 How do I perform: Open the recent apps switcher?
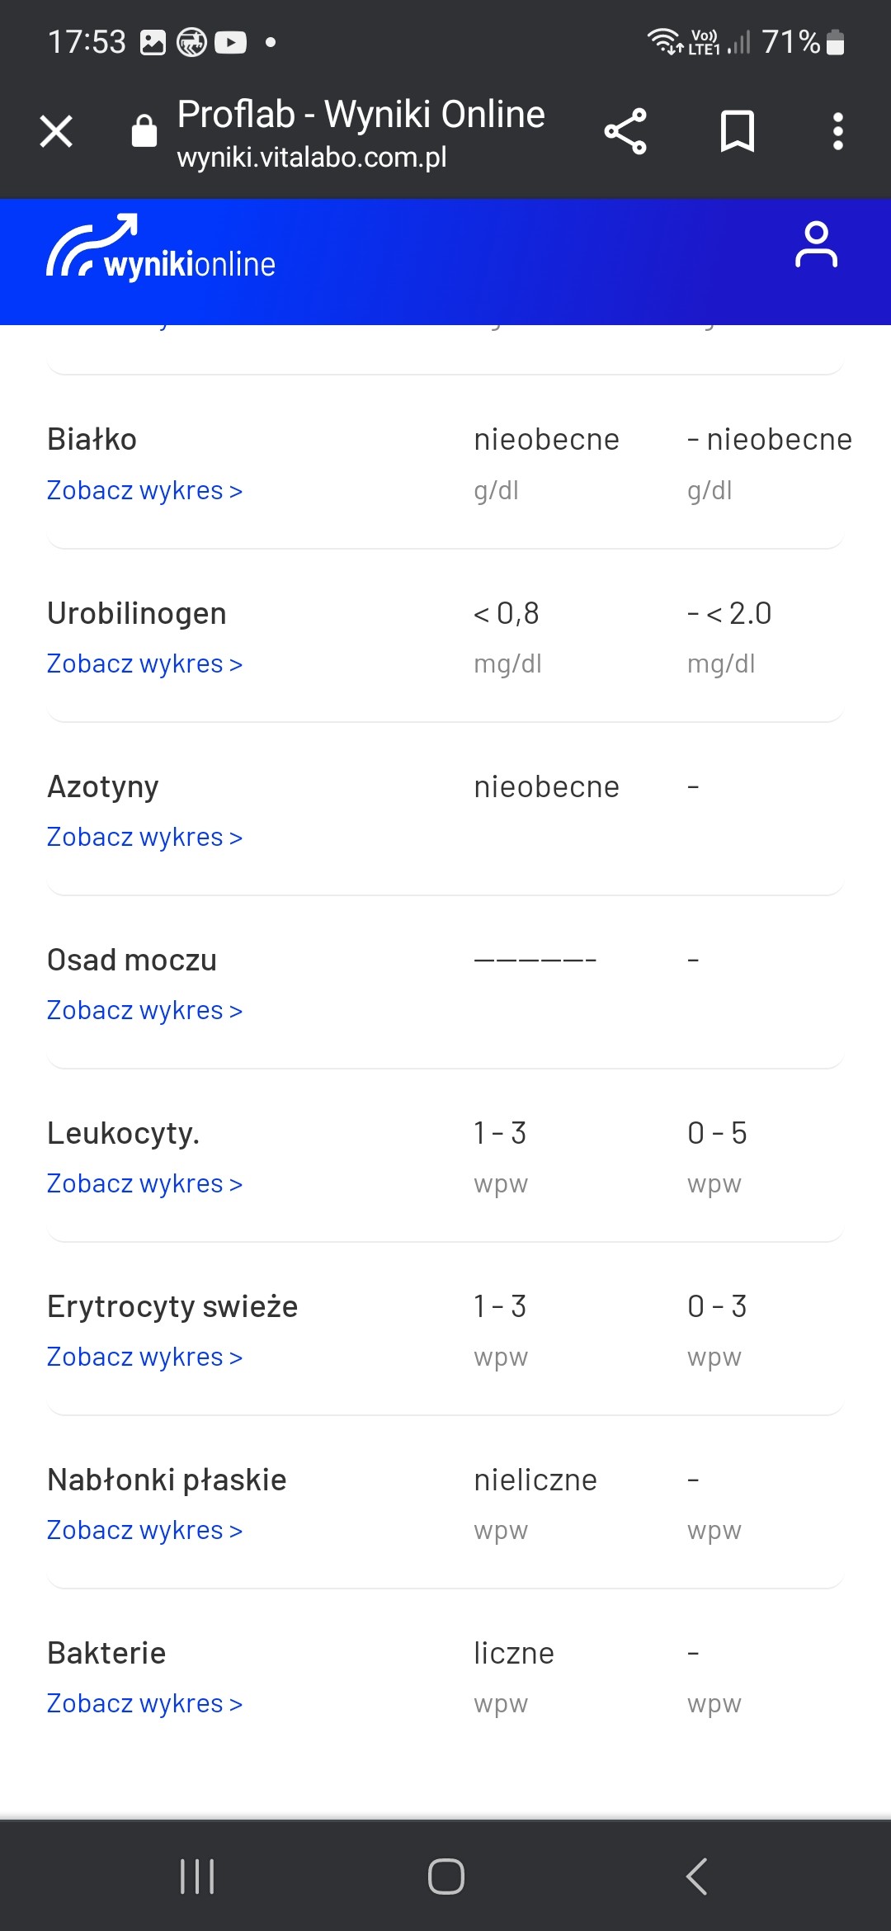[x=197, y=1876]
